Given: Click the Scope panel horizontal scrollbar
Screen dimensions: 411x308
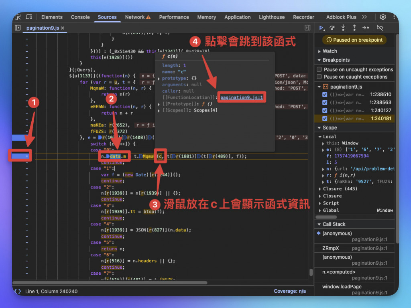Looking at the screenshot, I should click(326, 217).
